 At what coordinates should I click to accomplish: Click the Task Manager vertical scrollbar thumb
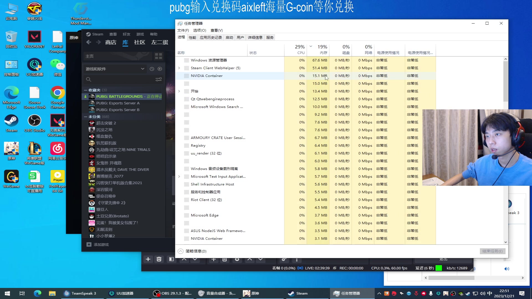click(x=506, y=81)
